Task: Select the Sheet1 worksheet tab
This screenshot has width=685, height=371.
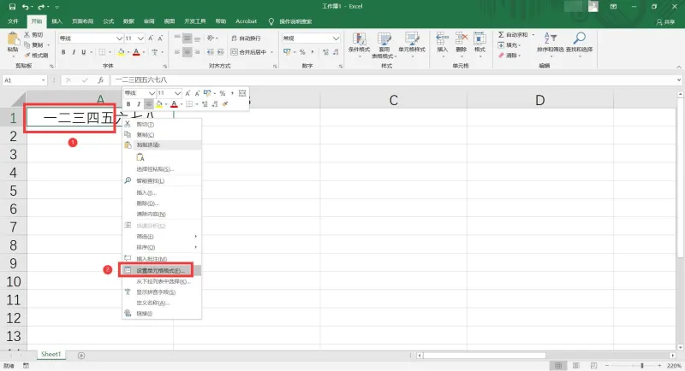Action: click(51, 355)
